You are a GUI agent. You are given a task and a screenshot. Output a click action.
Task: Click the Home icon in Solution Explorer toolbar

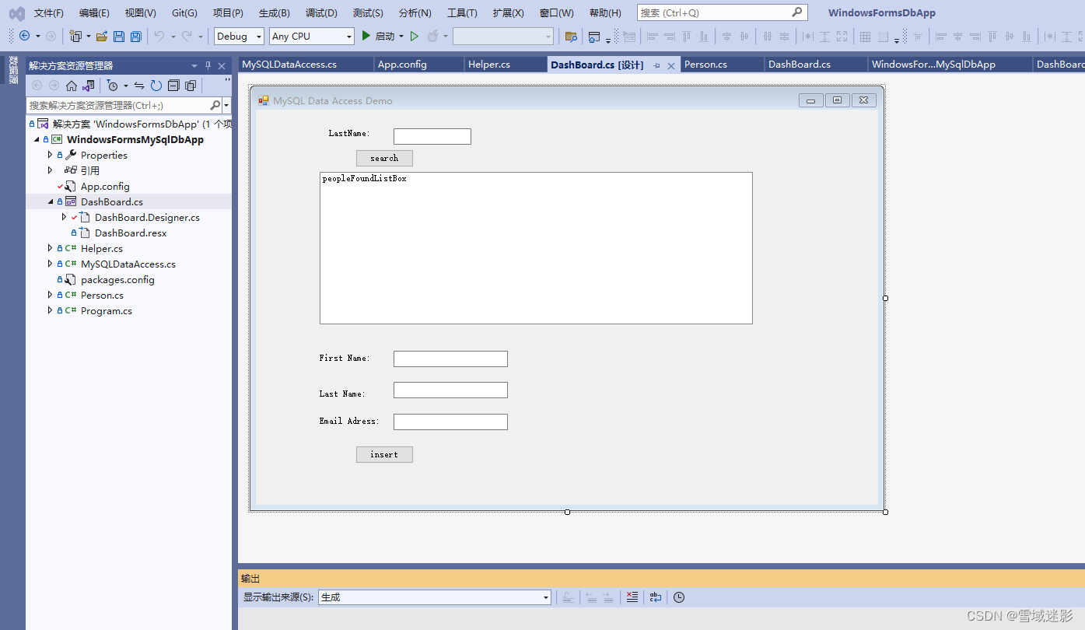pyautogui.click(x=71, y=85)
